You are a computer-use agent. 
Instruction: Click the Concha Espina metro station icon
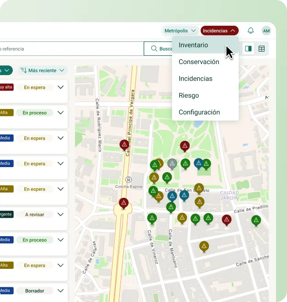(128, 180)
